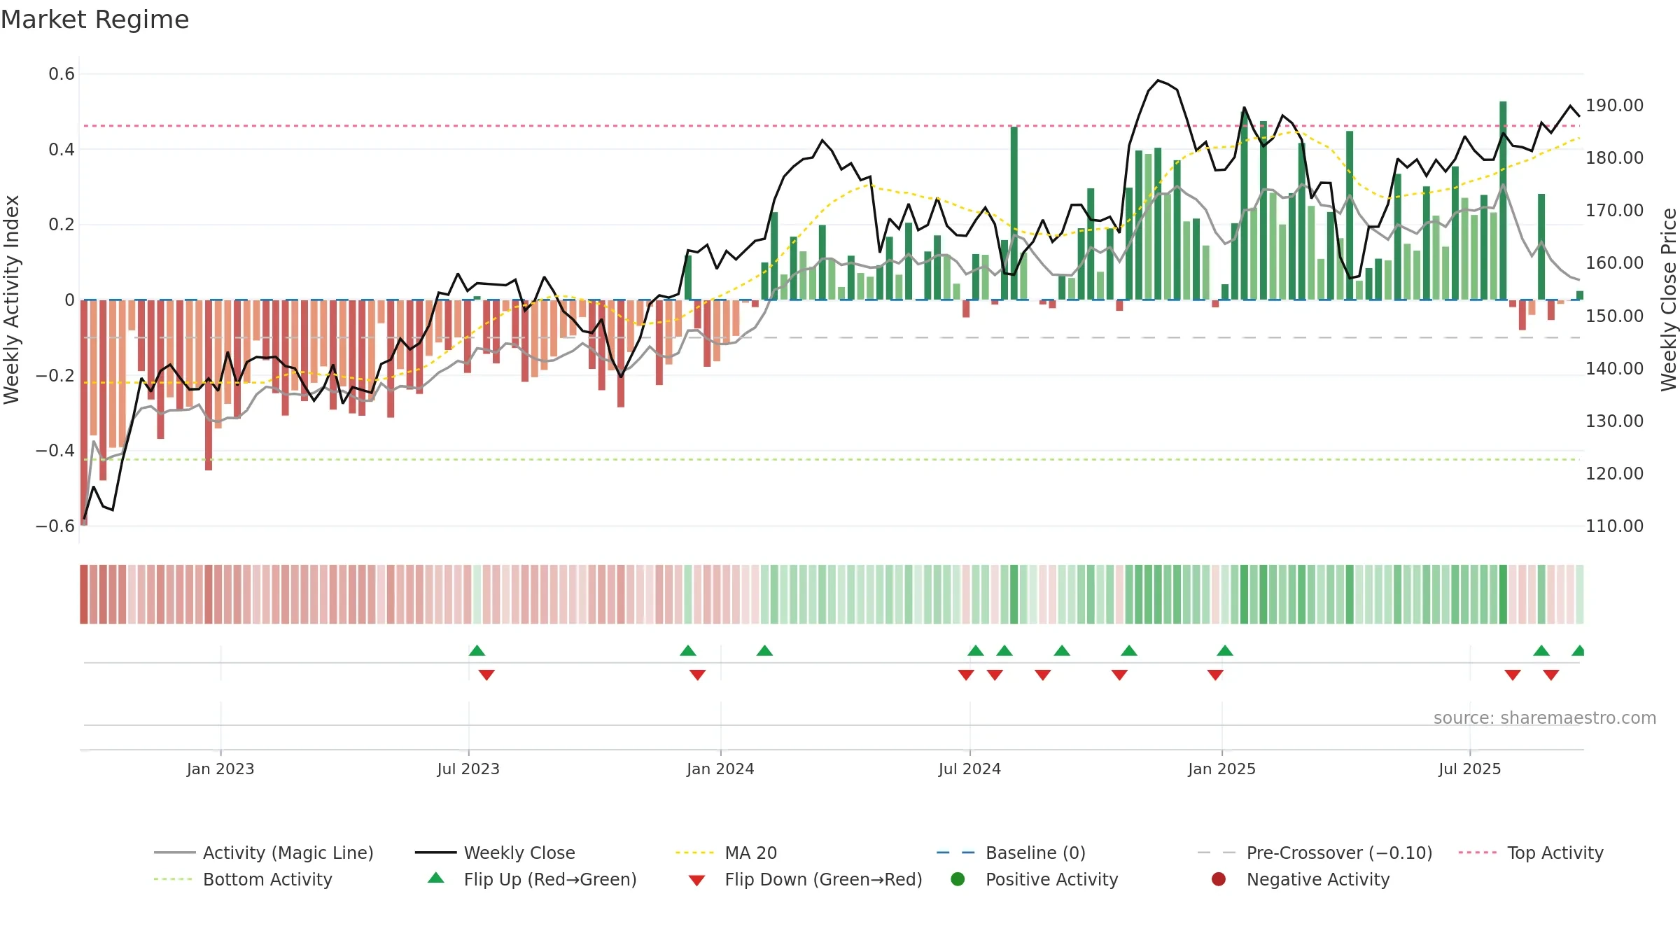Click the 150.00 price axis tick
The image size is (1680, 945).
click(x=1614, y=316)
